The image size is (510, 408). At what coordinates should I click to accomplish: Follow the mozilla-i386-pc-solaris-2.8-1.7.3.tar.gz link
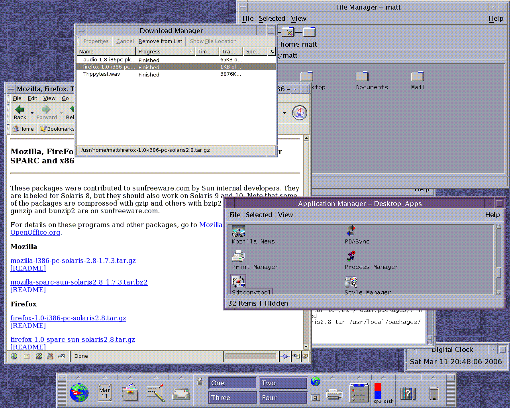73,261
